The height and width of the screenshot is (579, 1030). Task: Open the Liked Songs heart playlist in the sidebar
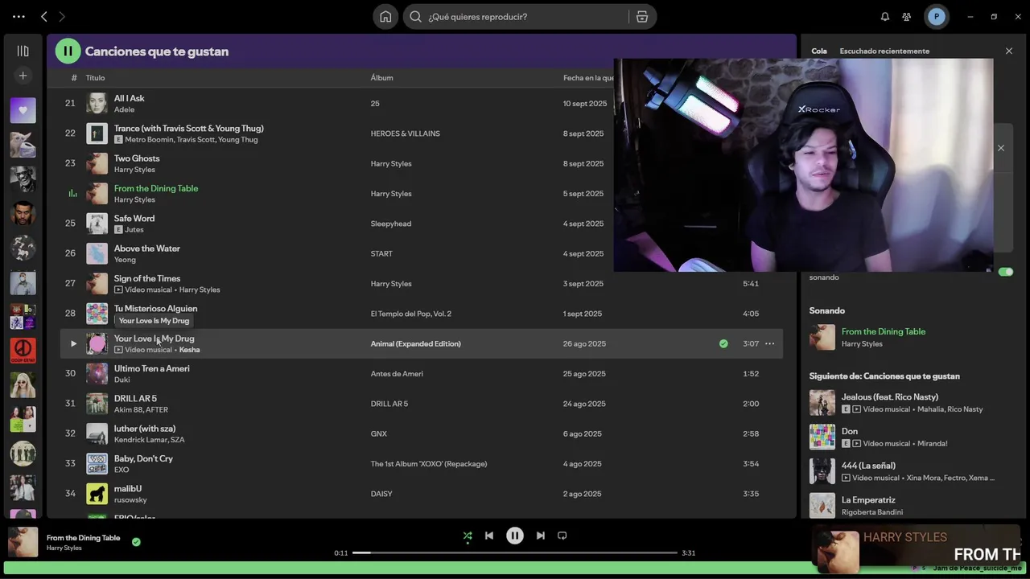pyautogui.click(x=23, y=110)
